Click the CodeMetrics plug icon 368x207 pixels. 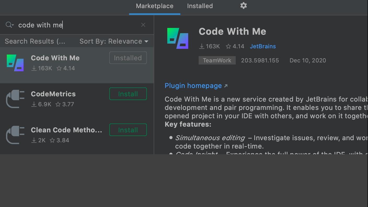pyautogui.click(x=15, y=99)
